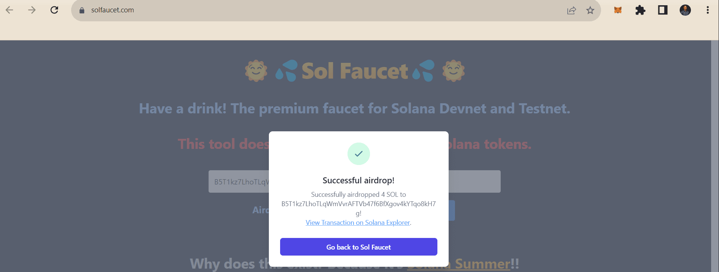
Task: Click the left flower emoji in the header
Action: (x=256, y=70)
